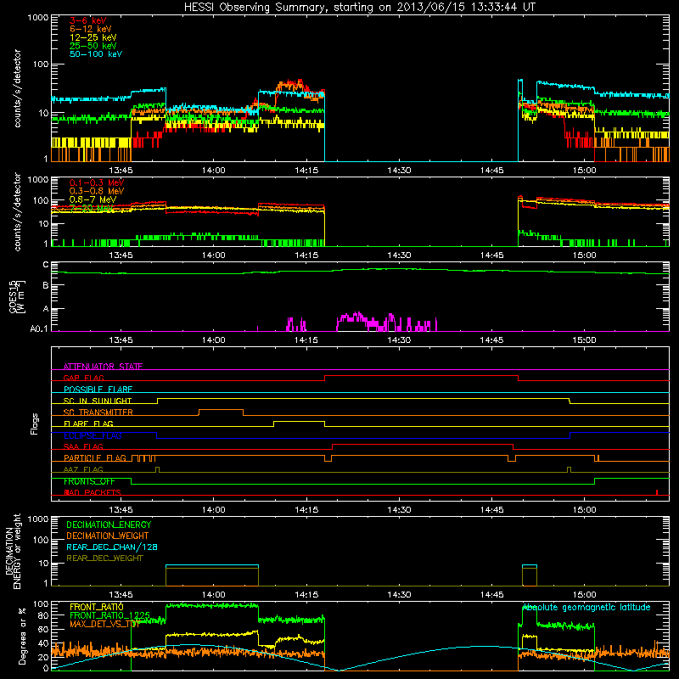Select the "PARTICLE_FLAG" label
The width and height of the screenshot is (679, 679).
[95, 458]
